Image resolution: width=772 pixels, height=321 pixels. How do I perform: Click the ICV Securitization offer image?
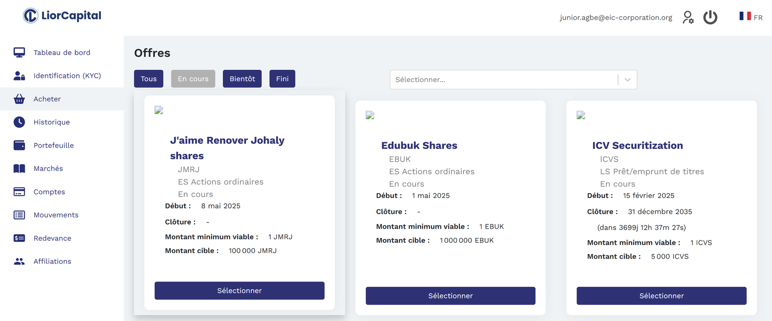tap(581, 115)
